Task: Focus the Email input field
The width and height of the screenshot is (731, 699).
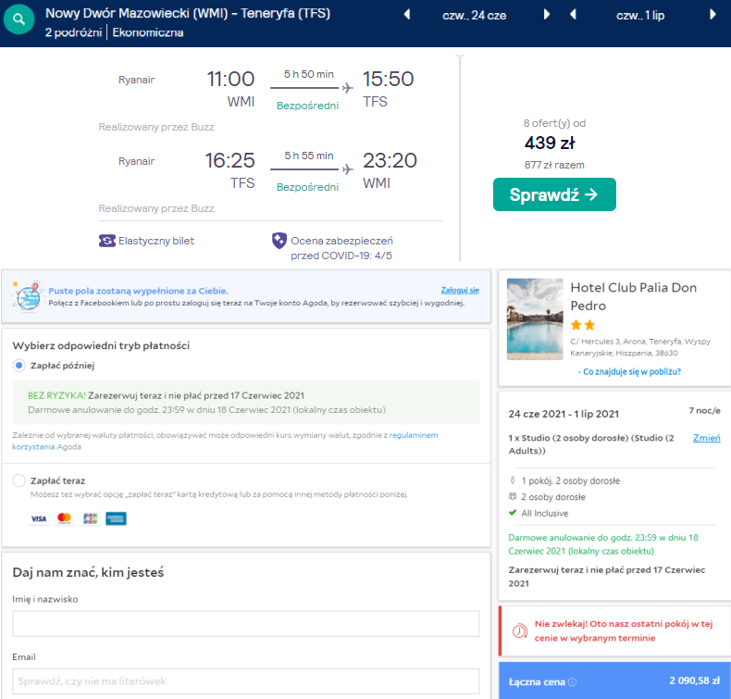Action: coord(246,681)
